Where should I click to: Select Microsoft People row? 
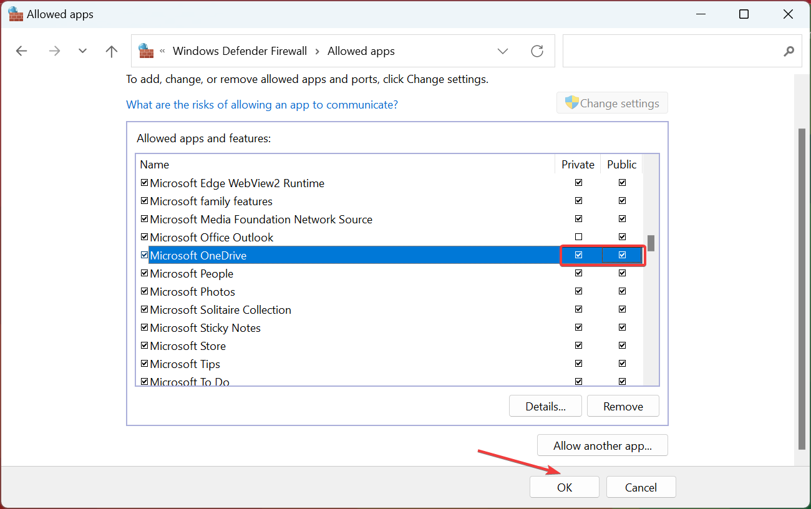389,273
